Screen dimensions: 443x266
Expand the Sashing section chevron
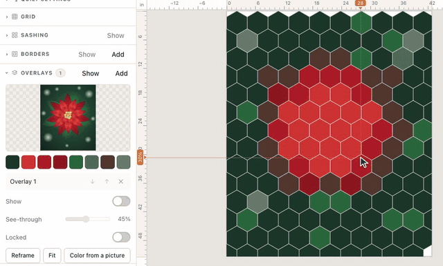click(x=7, y=35)
